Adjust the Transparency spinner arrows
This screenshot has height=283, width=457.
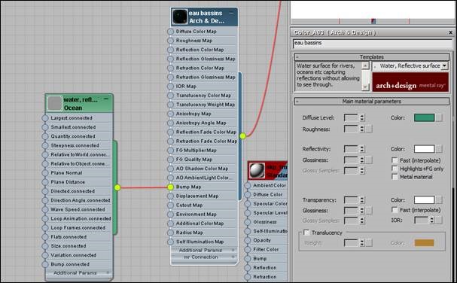point(362,200)
